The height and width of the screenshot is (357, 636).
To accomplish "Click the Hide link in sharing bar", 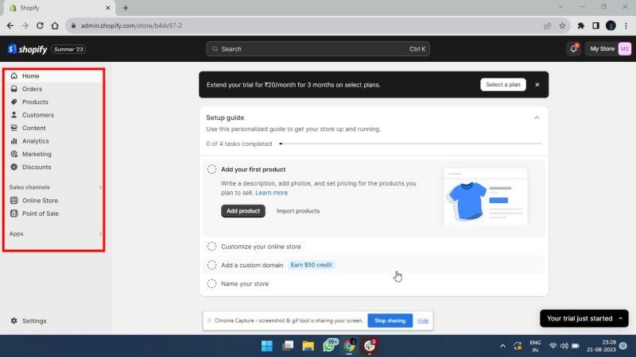I will tap(423, 321).
